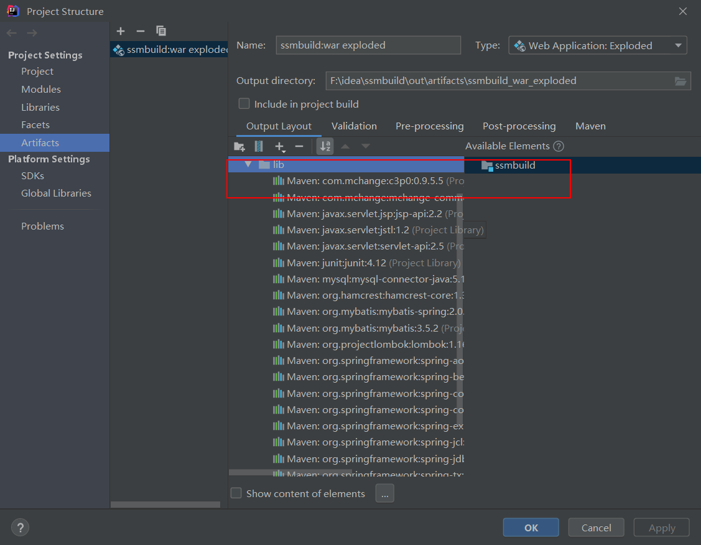Select Artifacts in the sidebar
The height and width of the screenshot is (545, 701).
click(55, 142)
